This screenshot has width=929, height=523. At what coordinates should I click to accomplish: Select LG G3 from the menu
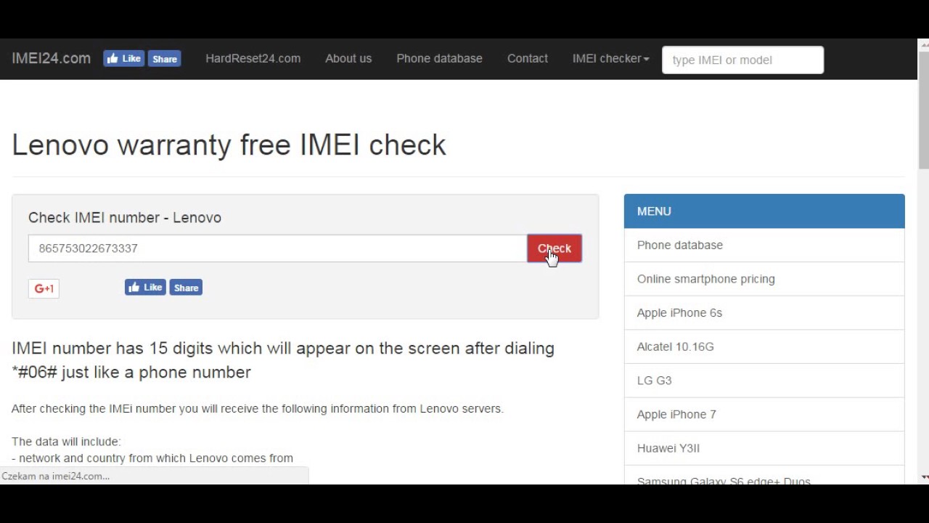[764, 380]
